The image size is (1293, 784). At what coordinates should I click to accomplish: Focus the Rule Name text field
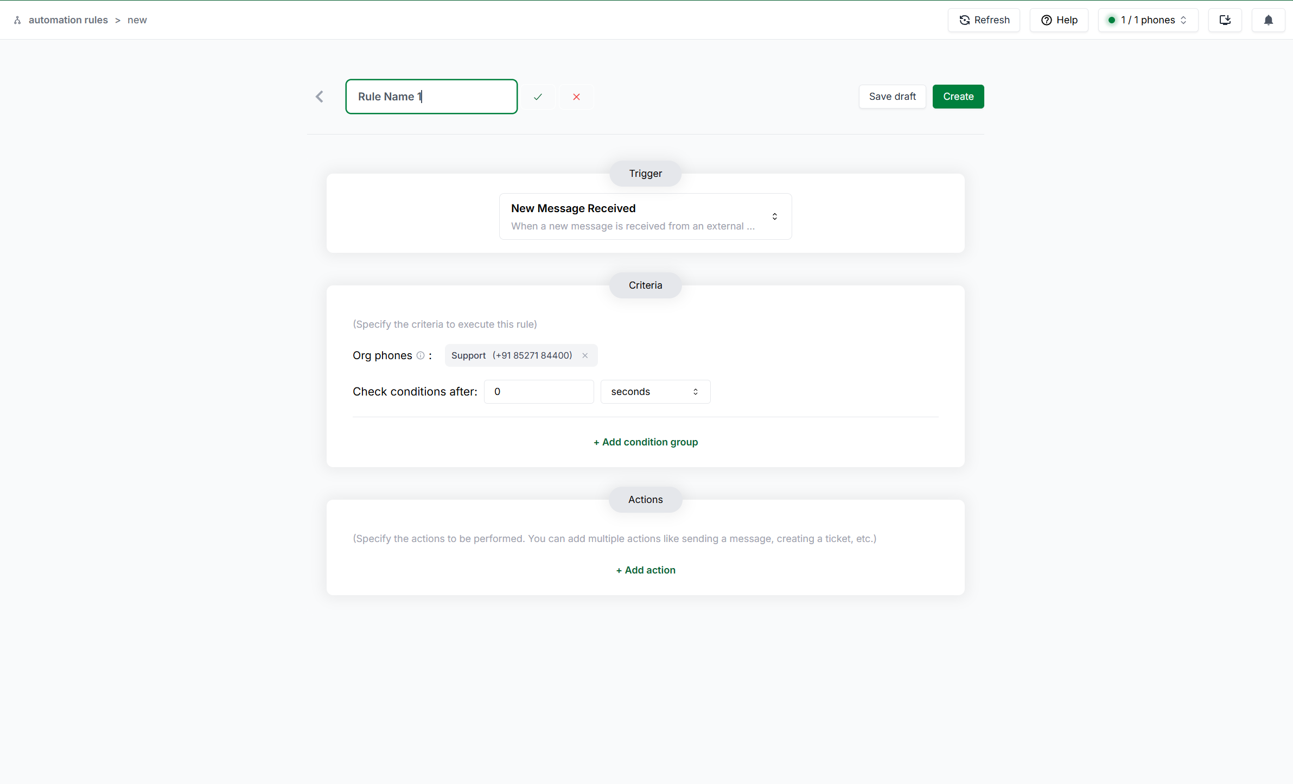pos(431,97)
